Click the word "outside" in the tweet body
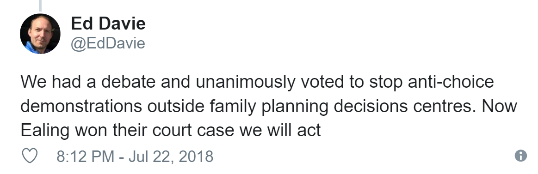Screen dimensions: 538x174 (176, 107)
